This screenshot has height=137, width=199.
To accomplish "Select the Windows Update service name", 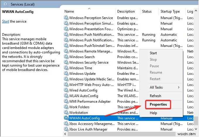I will tap(82, 74).
